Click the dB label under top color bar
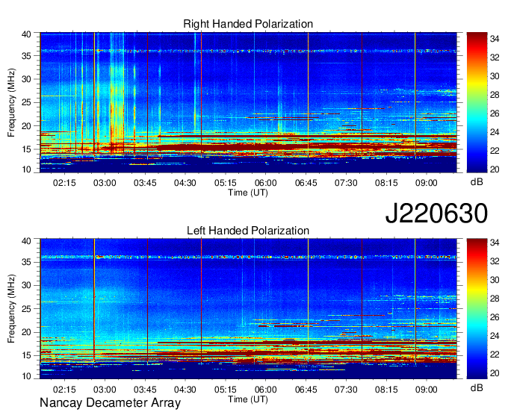Image resolution: width=508 pixels, height=412 pixels. pyautogui.click(x=477, y=182)
